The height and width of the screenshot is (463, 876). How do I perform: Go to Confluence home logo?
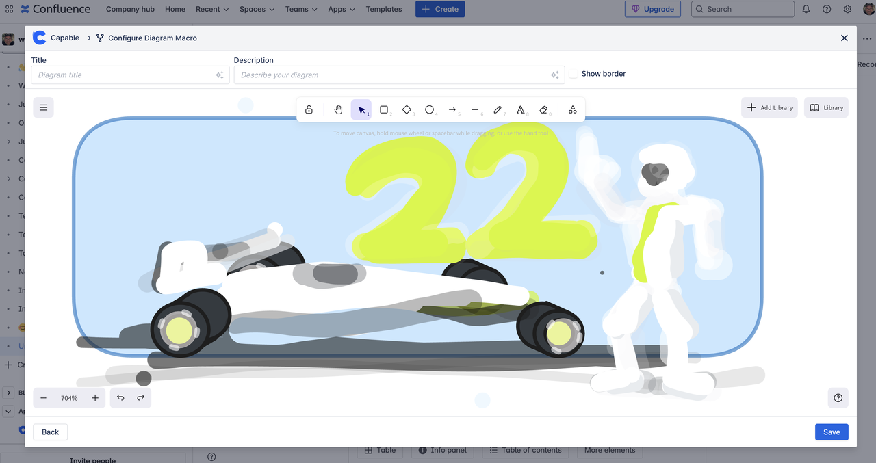coord(55,10)
